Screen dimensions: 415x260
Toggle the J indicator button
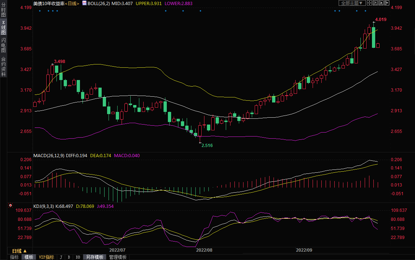click(60, 257)
